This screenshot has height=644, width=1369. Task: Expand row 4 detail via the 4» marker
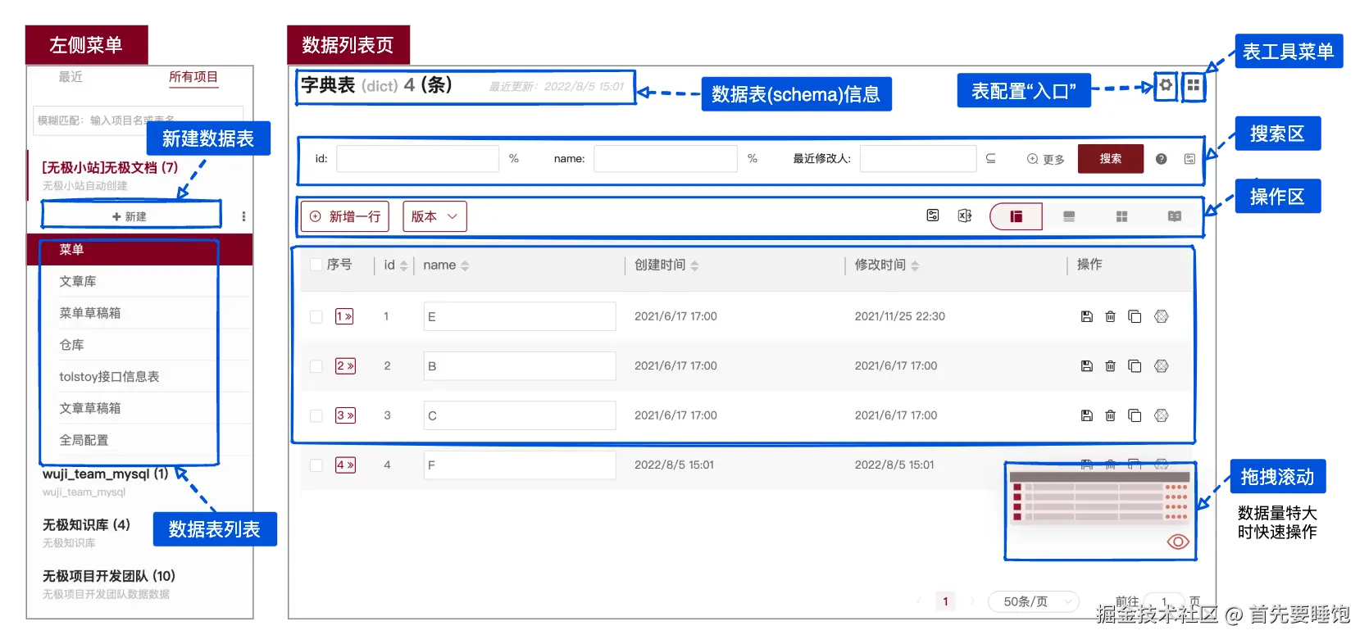point(345,465)
